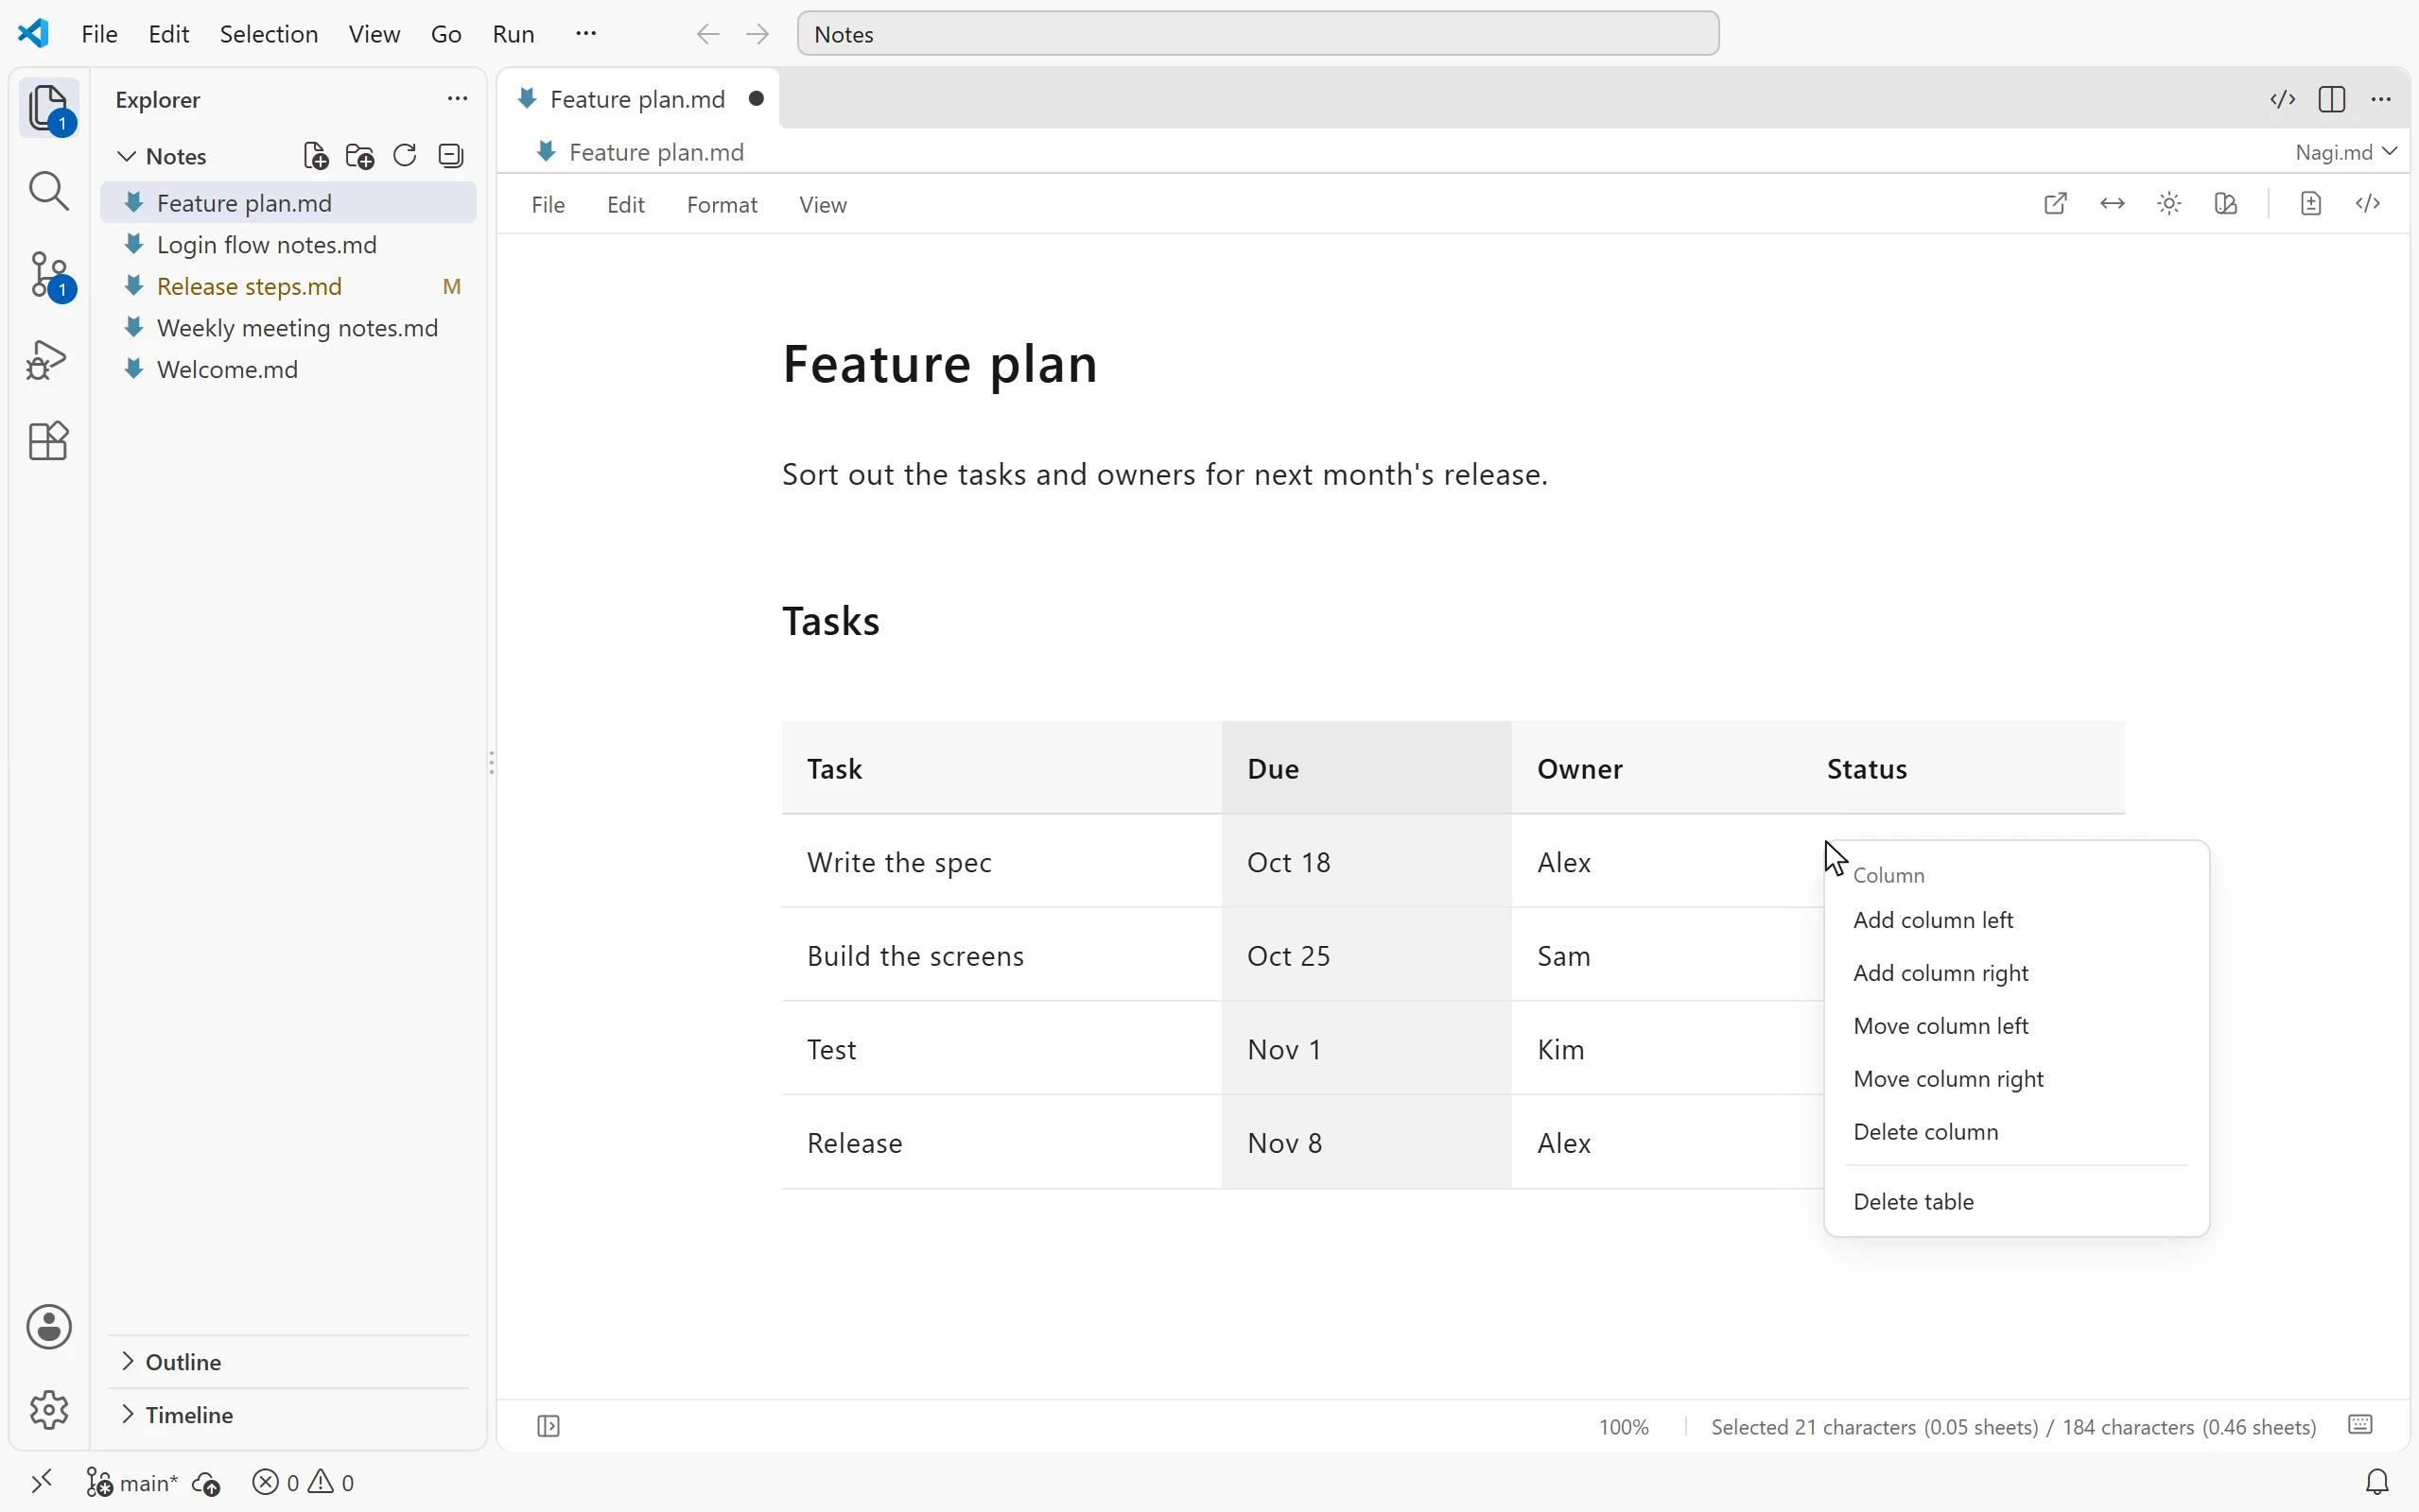The image size is (2419, 1512).
Task: Collapse all folders in Explorer
Action: pos(451,156)
